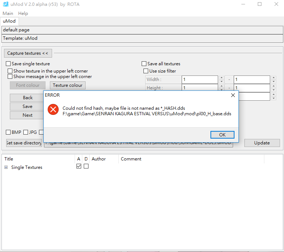Close the ERROR dialog with X
The width and height of the screenshot is (284, 252).
(x=233, y=95)
